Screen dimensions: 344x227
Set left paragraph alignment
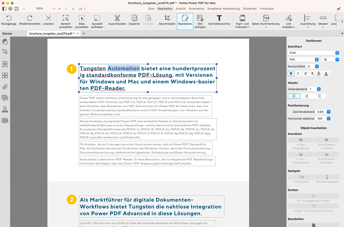pyautogui.click(x=294, y=96)
